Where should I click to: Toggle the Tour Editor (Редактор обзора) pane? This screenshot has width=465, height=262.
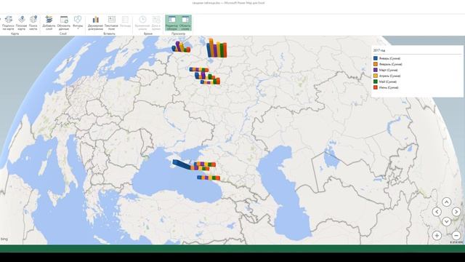[171, 23]
